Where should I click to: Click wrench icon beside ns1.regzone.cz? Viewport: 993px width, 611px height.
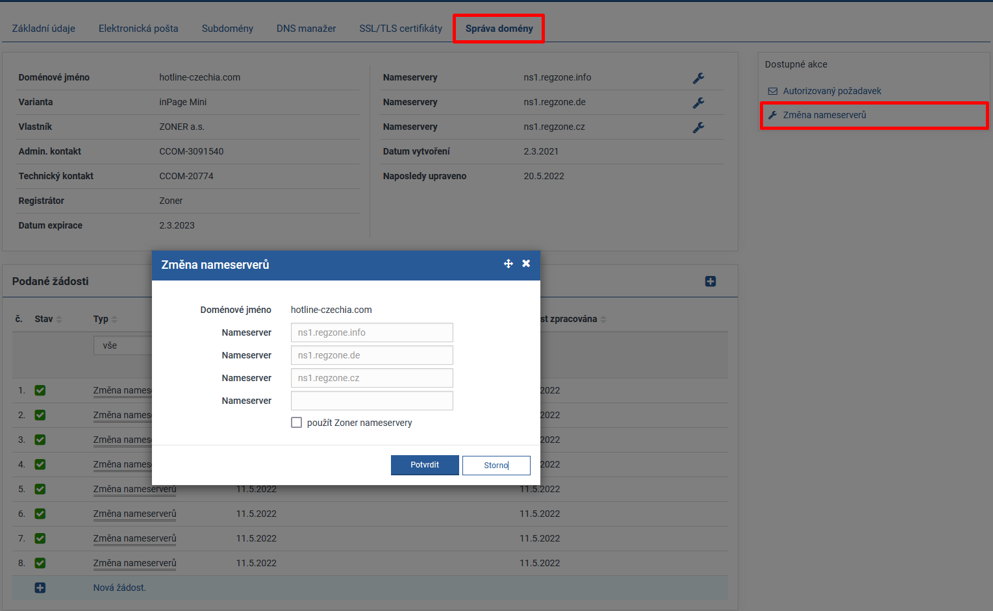click(x=698, y=127)
